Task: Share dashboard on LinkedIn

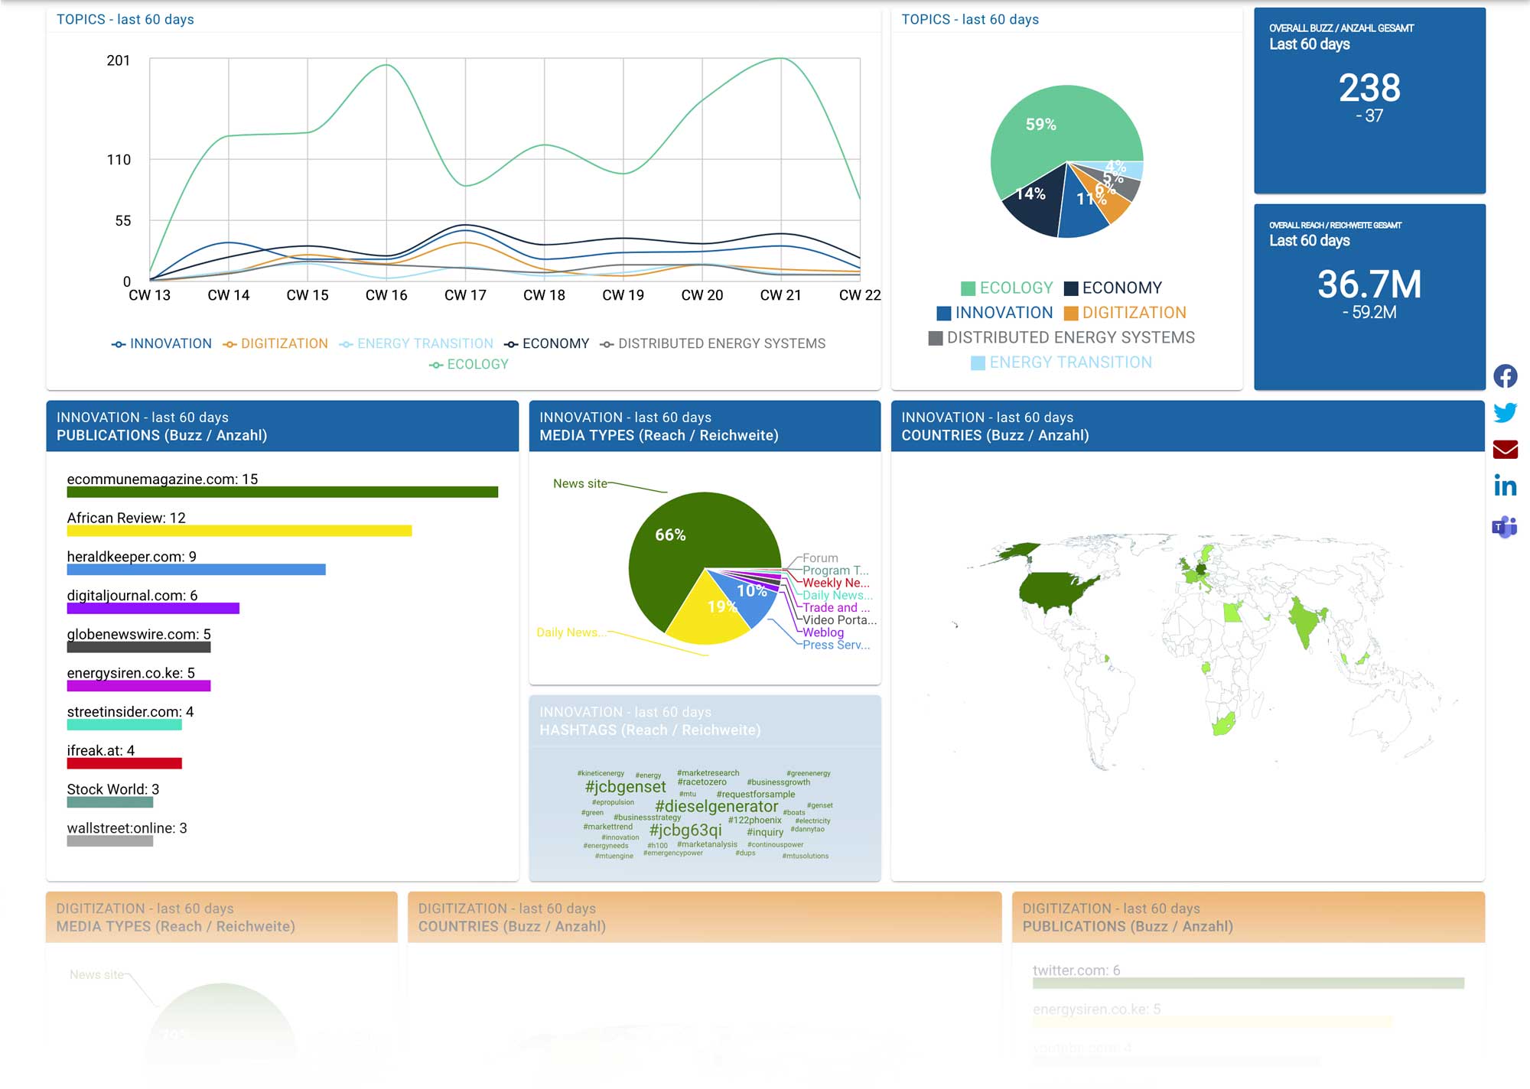Action: (1505, 486)
